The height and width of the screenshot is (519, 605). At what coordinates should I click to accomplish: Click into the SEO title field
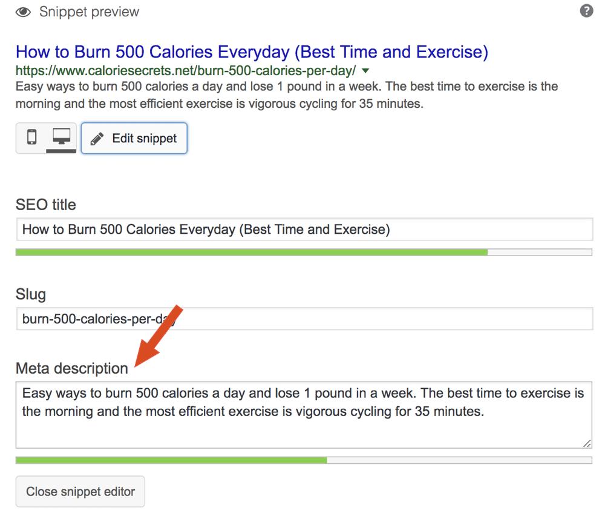[304, 230]
